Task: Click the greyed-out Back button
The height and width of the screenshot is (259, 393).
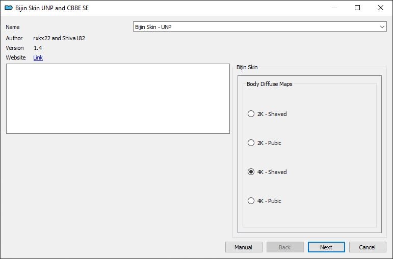Action: pos(284,247)
